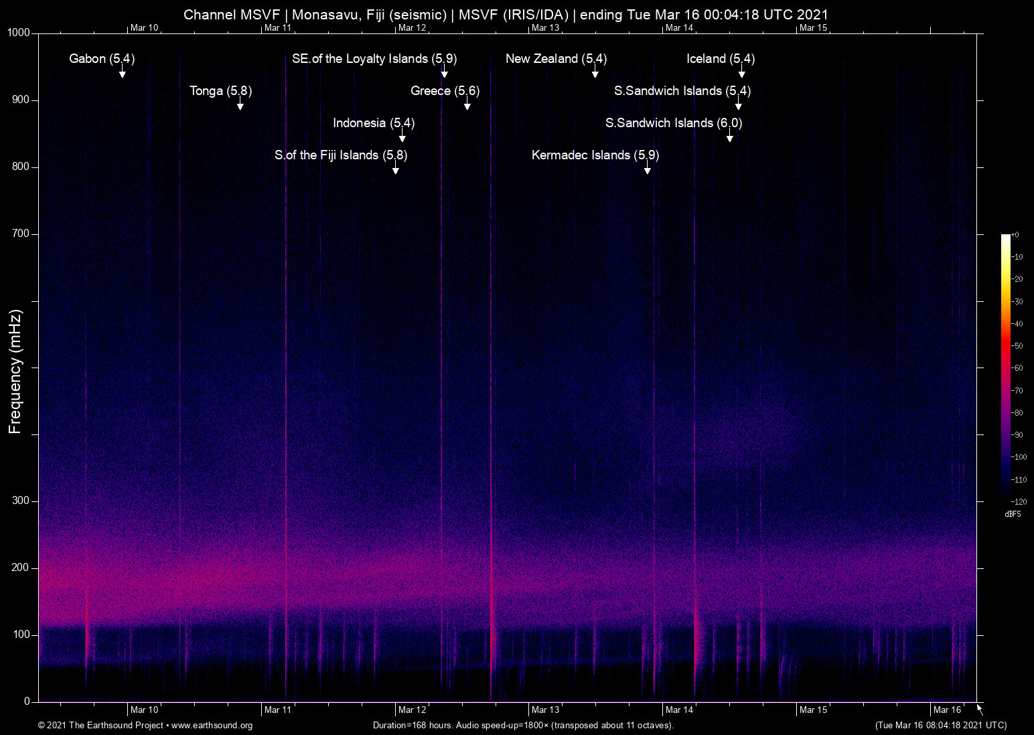
Task: Select the Gabon (5.4) earthquake marker
Action: click(x=101, y=59)
